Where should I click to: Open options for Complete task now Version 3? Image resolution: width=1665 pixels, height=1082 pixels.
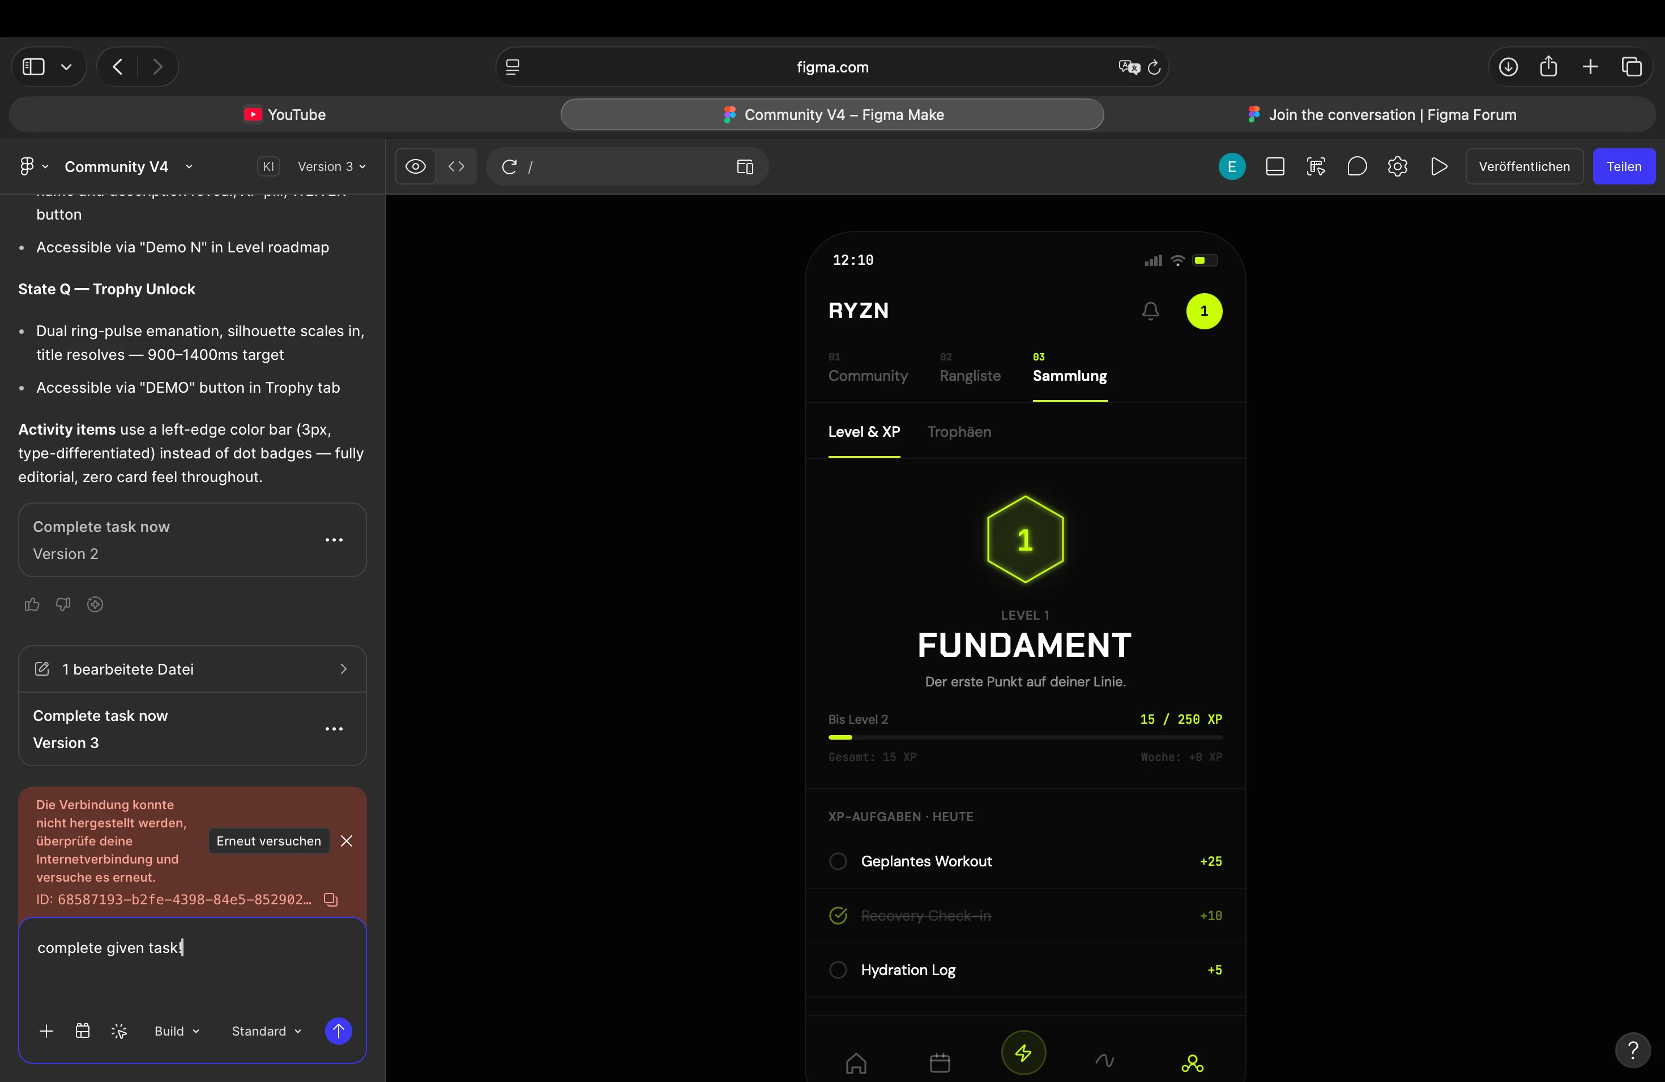(x=334, y=729)
